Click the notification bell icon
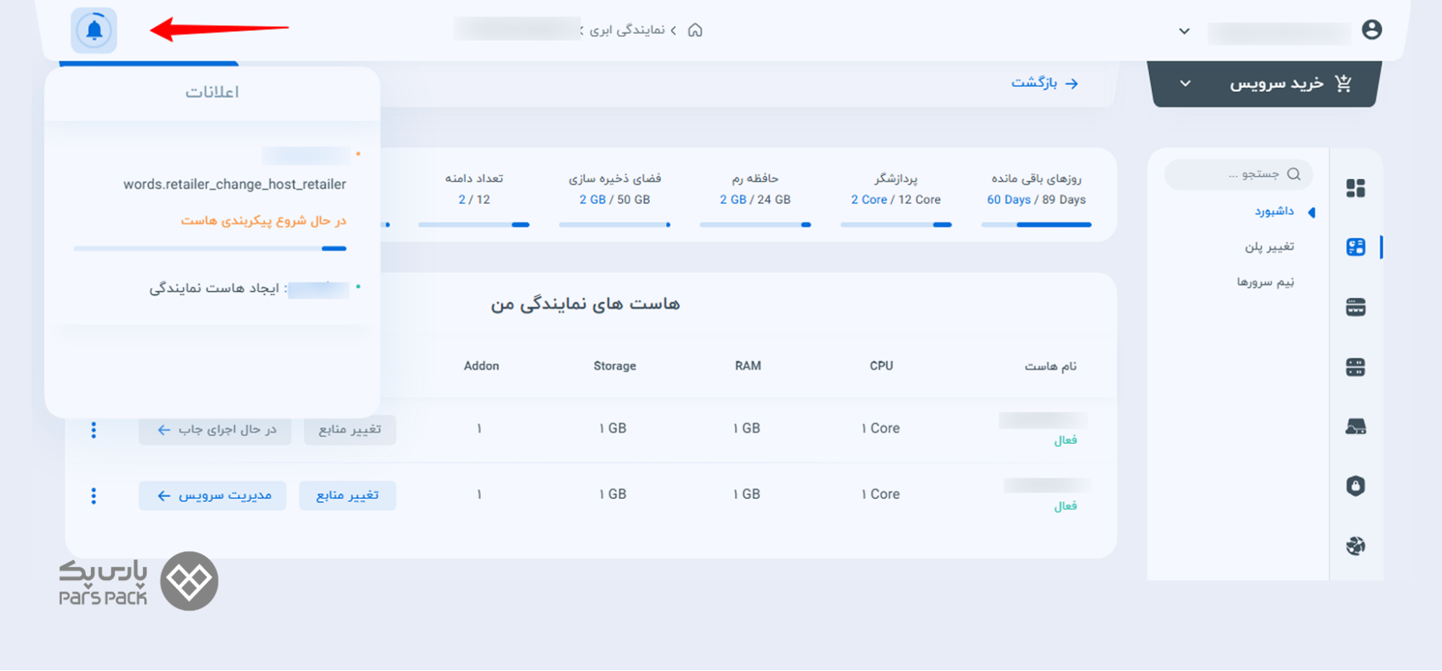 click(94, 30)
